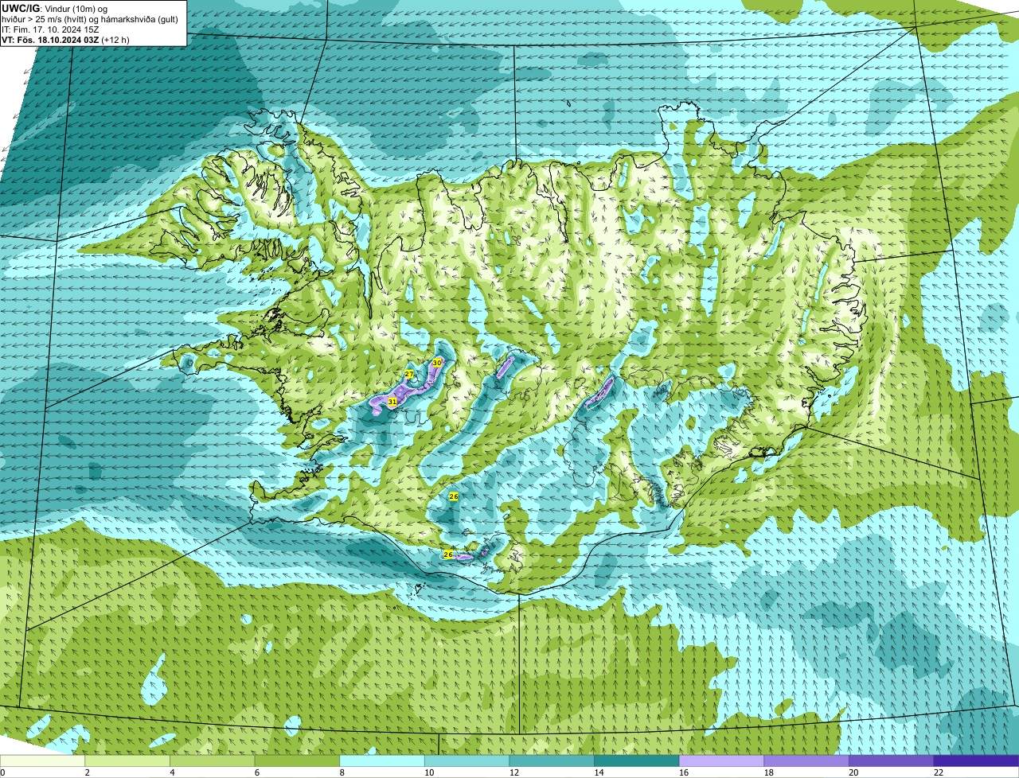
Task: Click the 18–20 m/s medium purple legend swatch
Action: pyautogui.click(x=806, y=760)
